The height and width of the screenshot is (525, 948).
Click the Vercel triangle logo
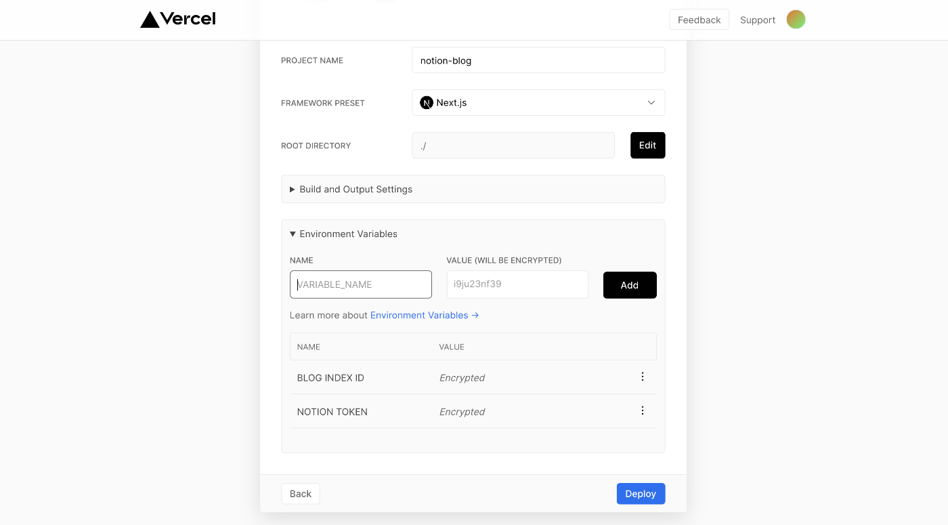tap(150, 20)
